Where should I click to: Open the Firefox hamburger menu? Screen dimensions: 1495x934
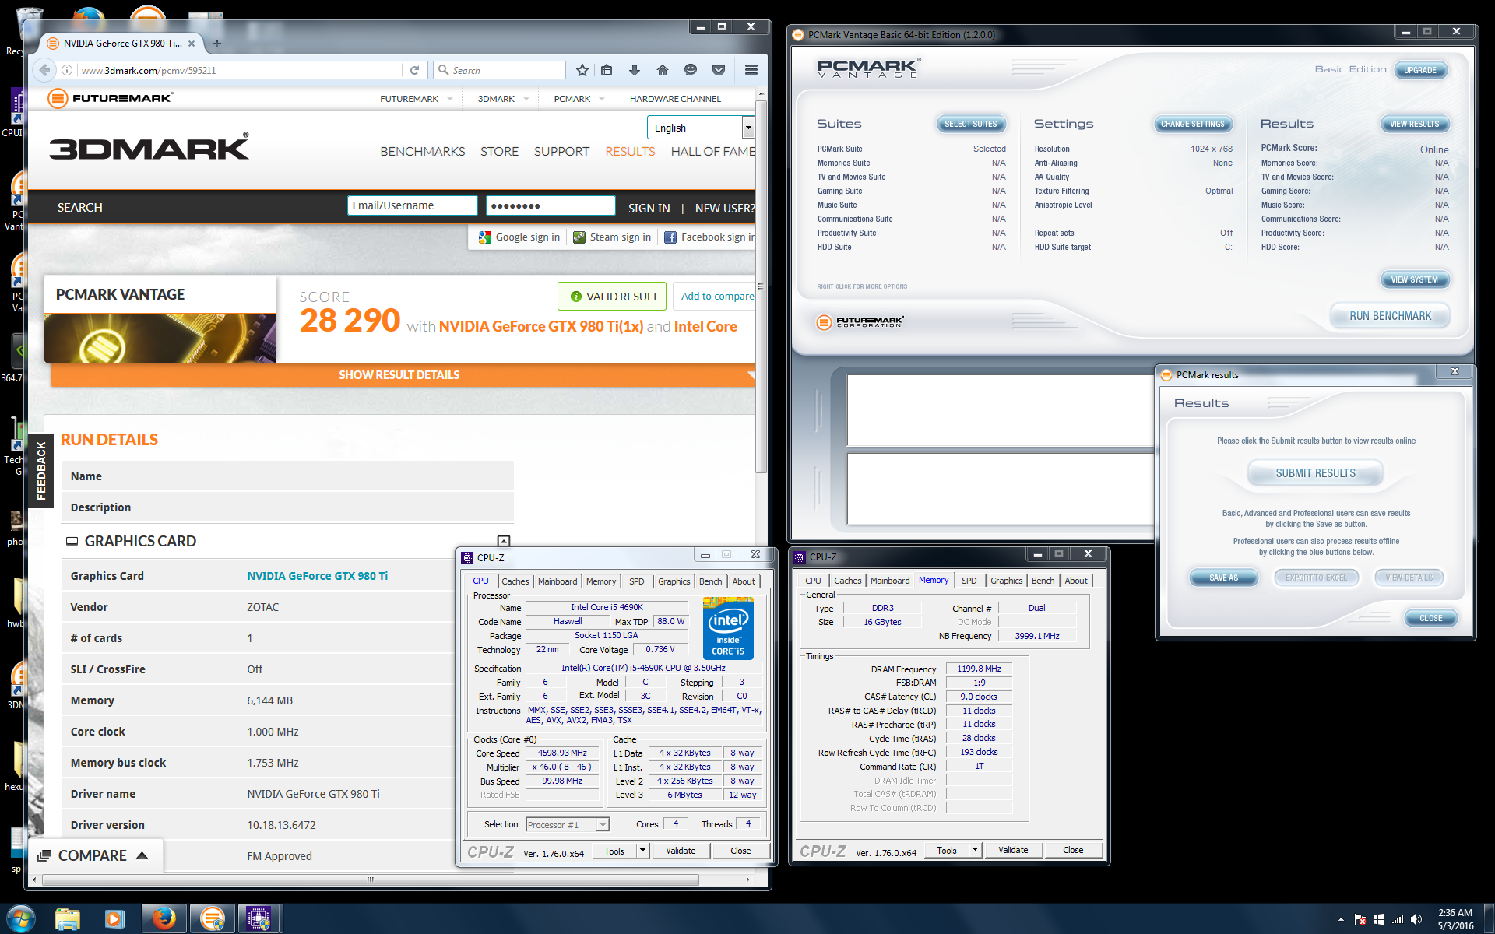coord(751,70)
